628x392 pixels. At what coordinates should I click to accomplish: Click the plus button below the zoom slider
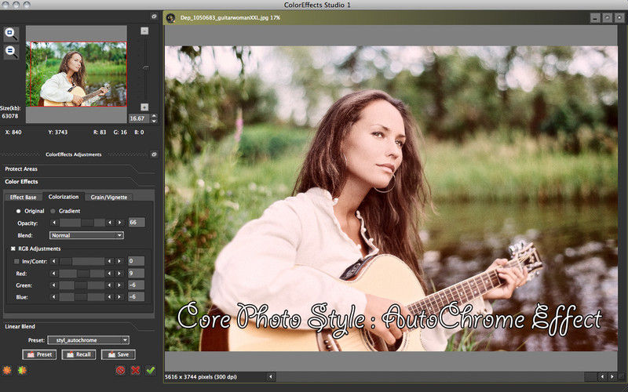tap(144, 107)
